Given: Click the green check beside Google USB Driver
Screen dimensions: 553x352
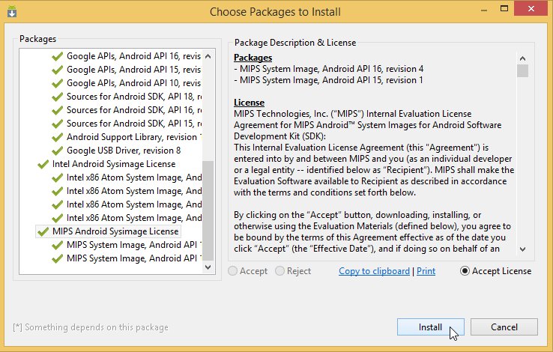Looking at the screenshot, I should [x=57, y=151].
